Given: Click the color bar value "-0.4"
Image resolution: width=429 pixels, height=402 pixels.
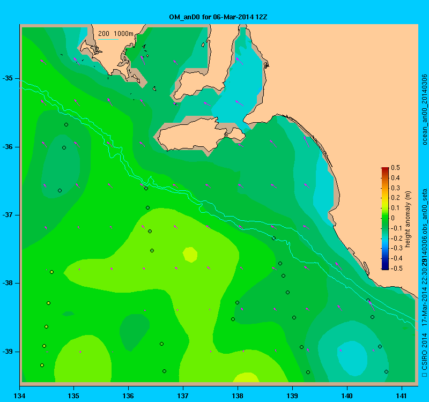Looking at the screenshot, I should click(x=396, y=258).
